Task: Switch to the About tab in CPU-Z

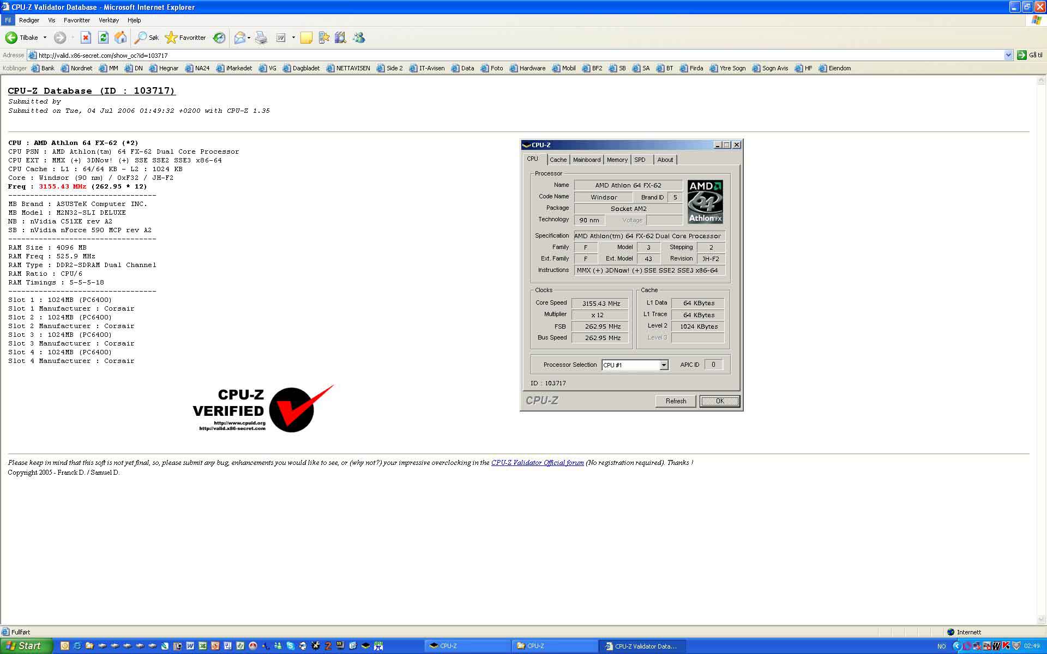Action: 665,160
